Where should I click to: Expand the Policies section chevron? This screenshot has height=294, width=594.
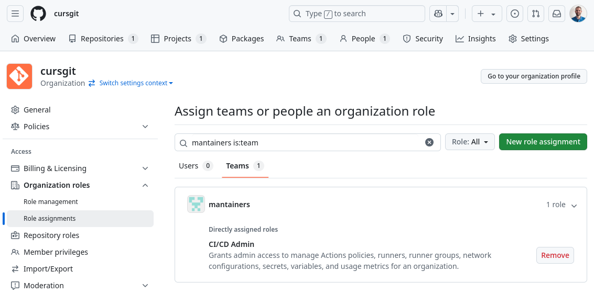coord(145,127)
